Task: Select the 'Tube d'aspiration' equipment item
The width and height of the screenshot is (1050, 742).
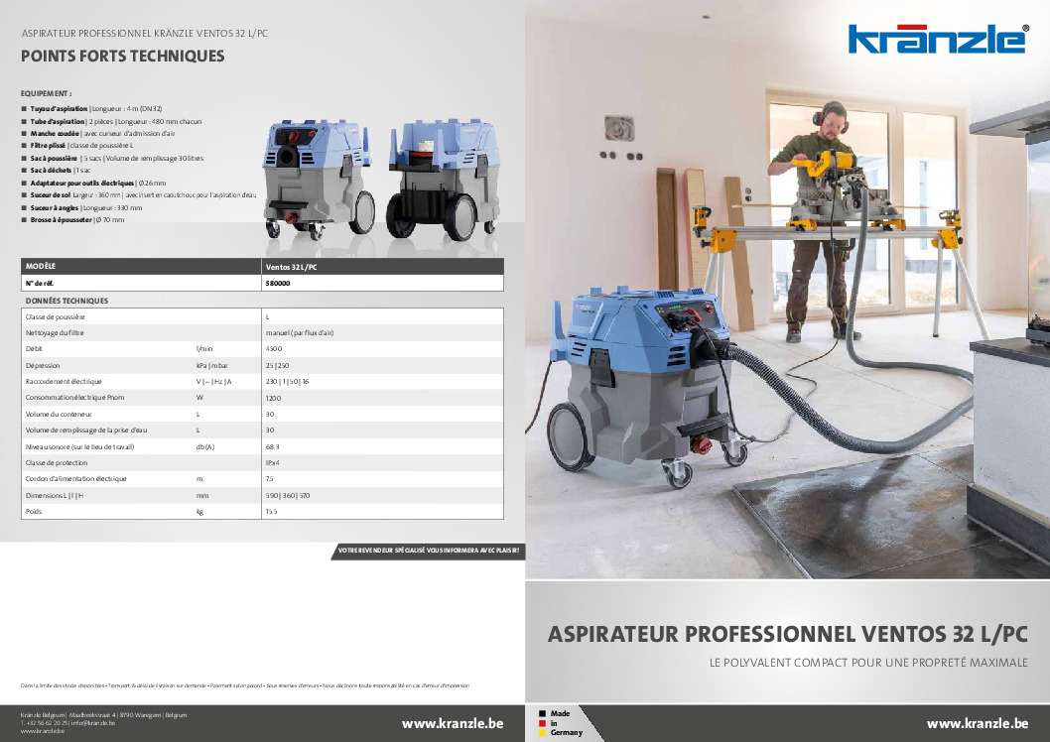Action: click(111, 122)
